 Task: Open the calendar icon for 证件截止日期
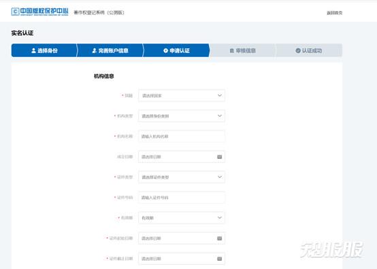pyautogui.click(x=220, y=259)
